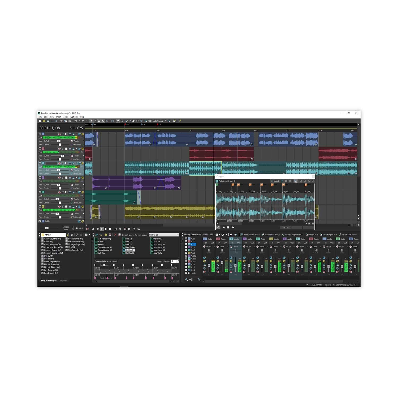
Task: Click the refresh icon in Plug-In Manager
Action: pos(72,235)
